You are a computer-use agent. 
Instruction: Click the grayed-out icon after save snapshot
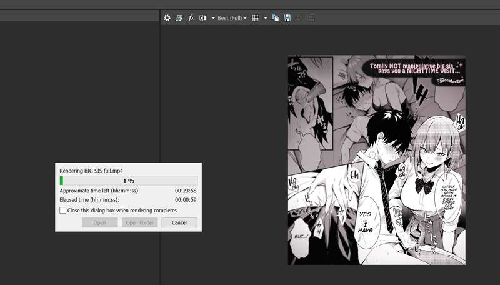pyautogui.click(x=299, y=18)
